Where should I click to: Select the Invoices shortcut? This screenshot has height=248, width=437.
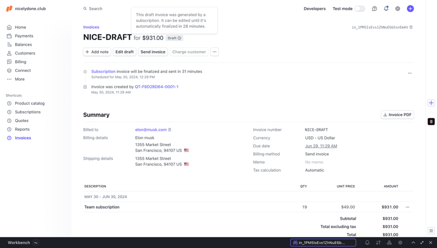click(23, 137)
